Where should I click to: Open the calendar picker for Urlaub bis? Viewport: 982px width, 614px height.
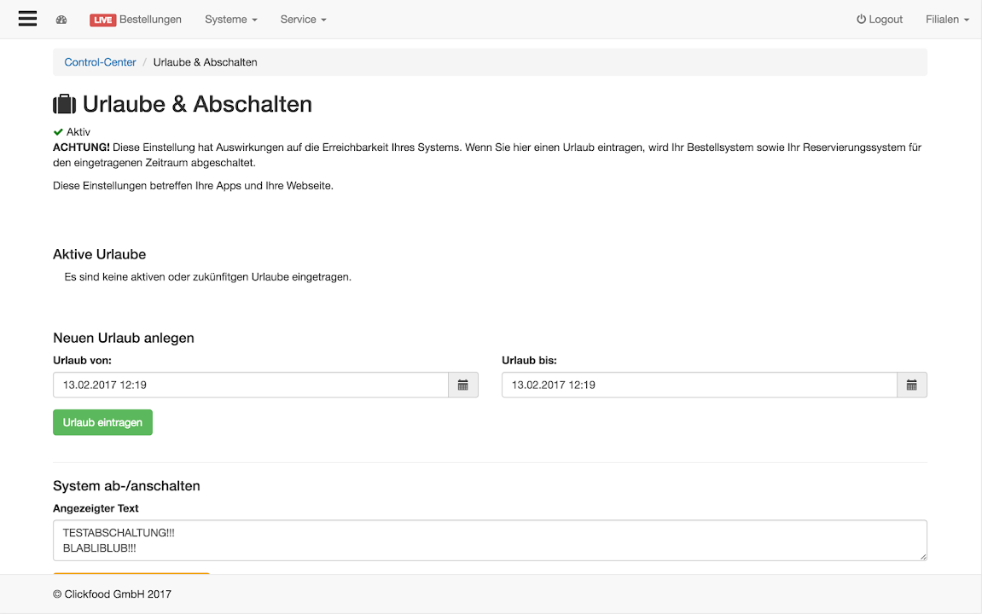click(x=911, y=385)
